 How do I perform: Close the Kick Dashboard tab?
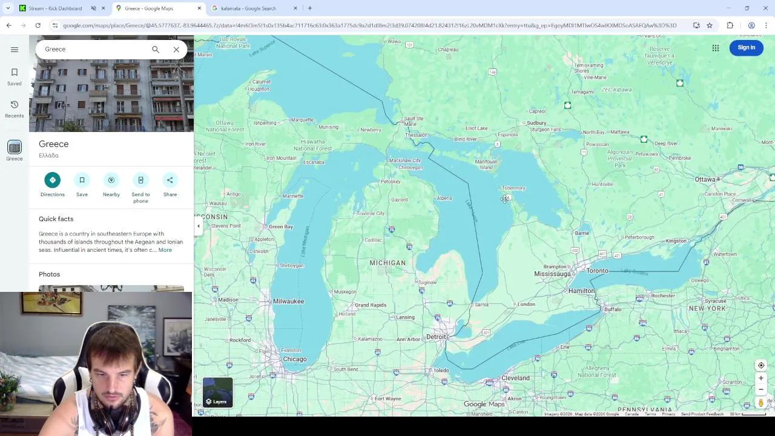104,8
